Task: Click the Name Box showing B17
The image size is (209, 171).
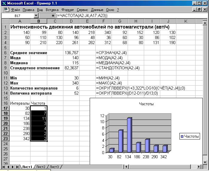Action: tap(17, 16)
